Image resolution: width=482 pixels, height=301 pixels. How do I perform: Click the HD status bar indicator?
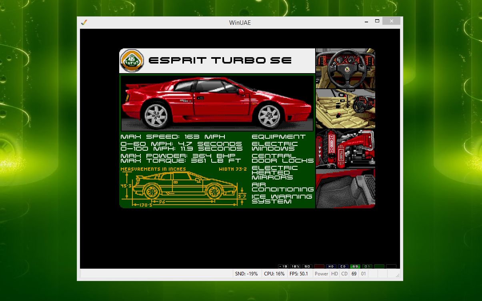334,274
